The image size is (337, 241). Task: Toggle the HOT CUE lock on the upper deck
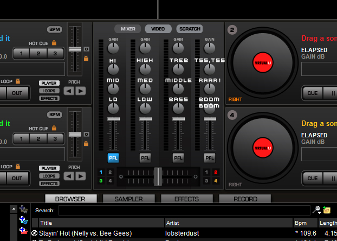coord(54,43)
